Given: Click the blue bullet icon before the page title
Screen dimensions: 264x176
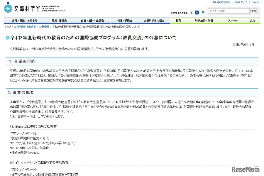Looking at the screenshot, I should point(7,38).
